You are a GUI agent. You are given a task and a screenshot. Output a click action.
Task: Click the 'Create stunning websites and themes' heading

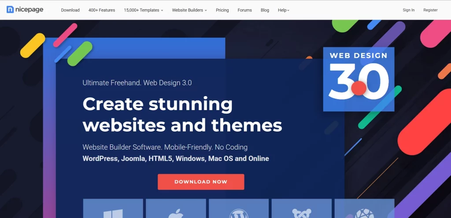182,114
